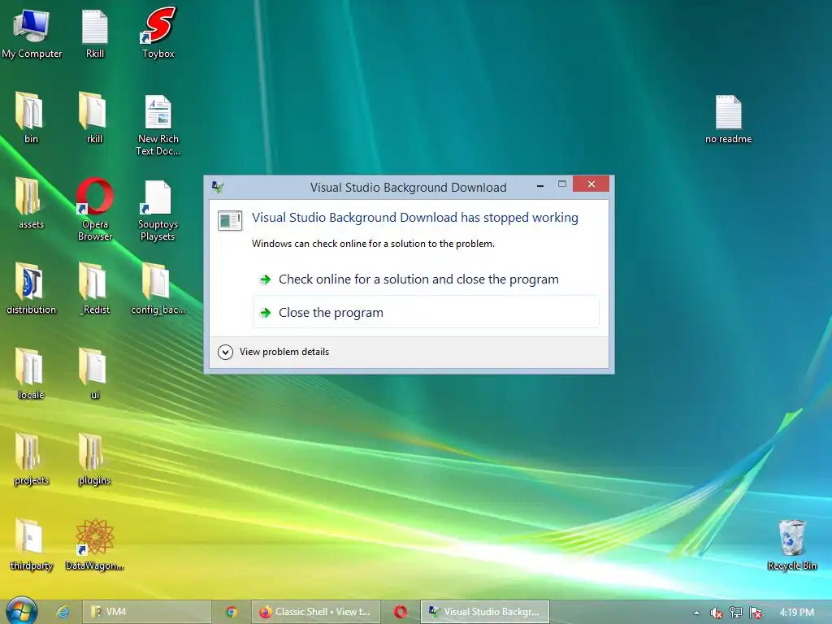Minimize the Visual Studio Background Download dialog
The width and height of the screenshot is (832, 624).
point(540,185)
